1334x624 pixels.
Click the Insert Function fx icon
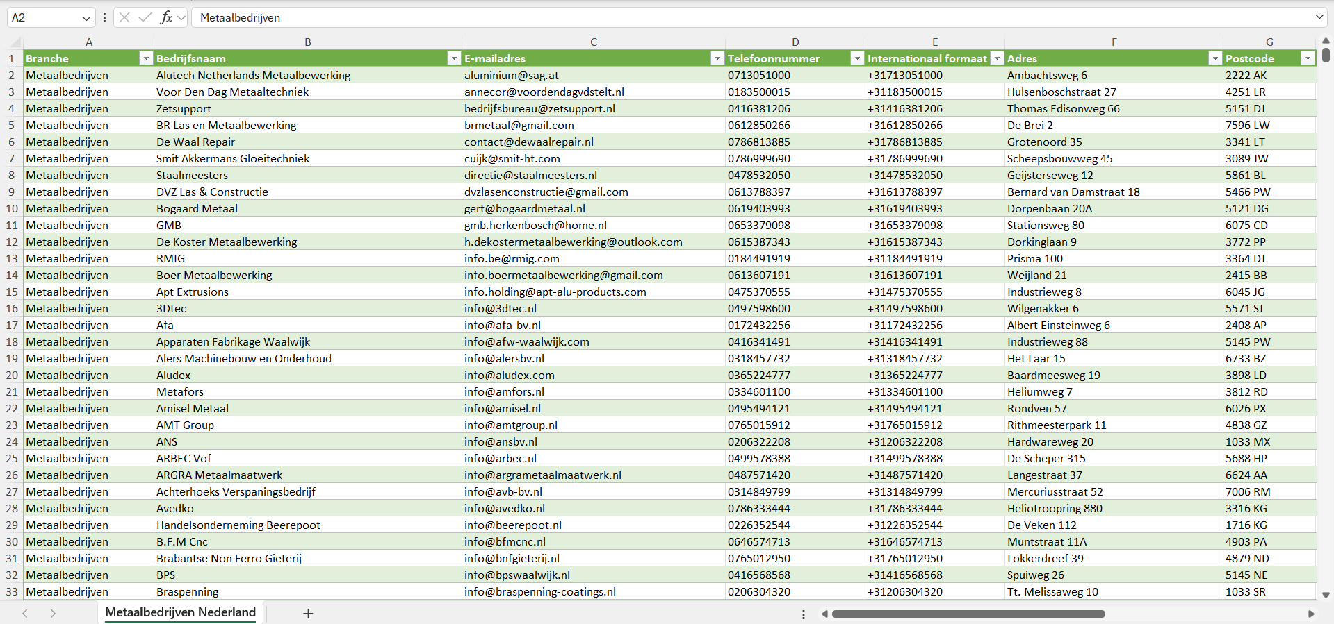(166, 17)
